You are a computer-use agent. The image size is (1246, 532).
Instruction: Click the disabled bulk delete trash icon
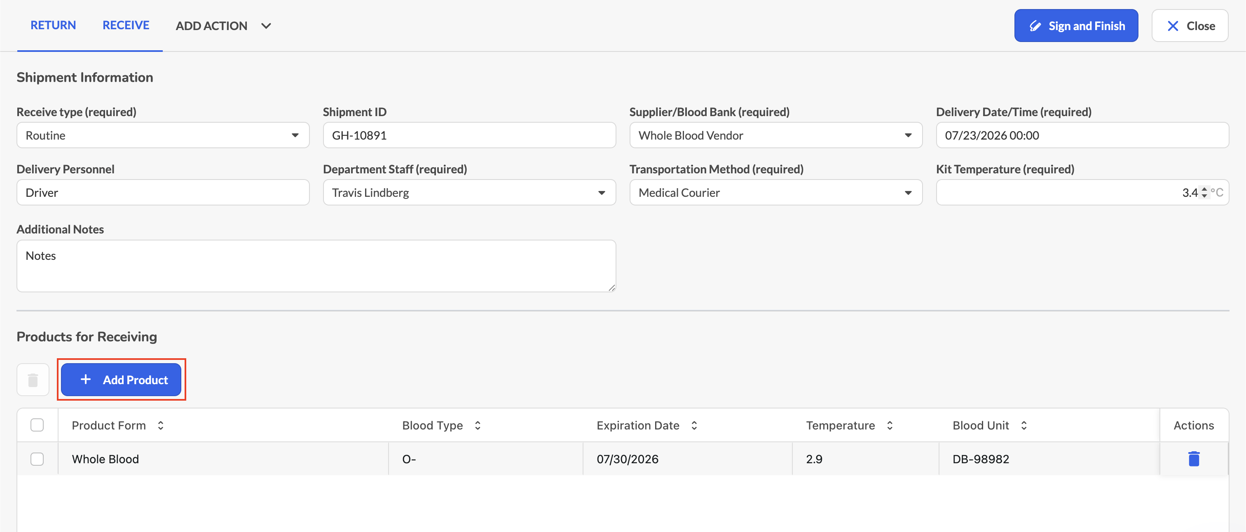point(33,380)
